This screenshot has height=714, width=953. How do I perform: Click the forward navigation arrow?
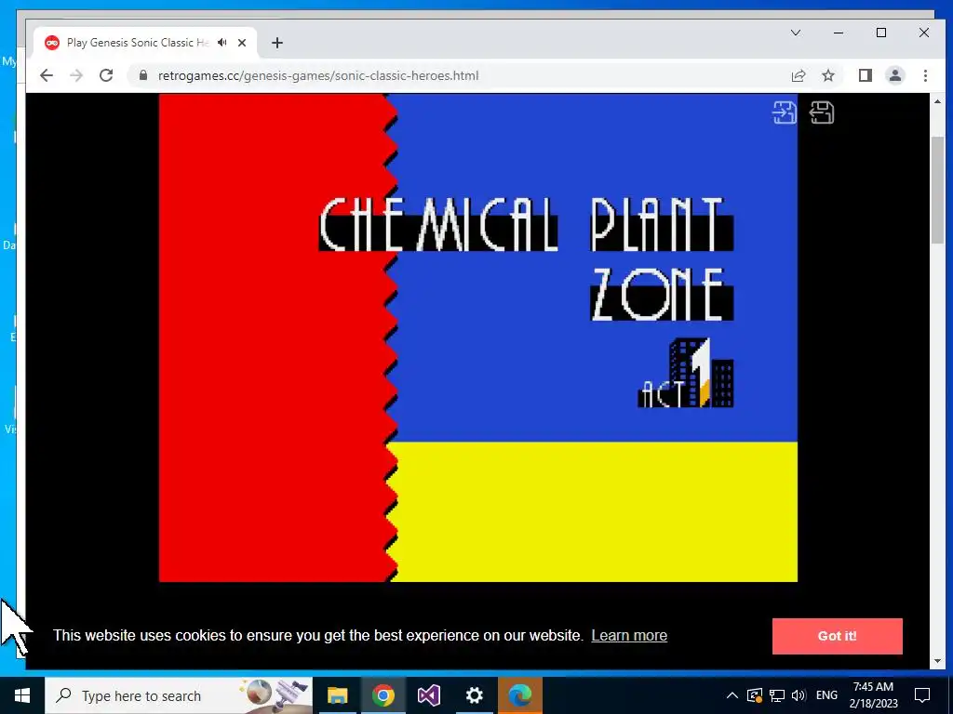76,75
